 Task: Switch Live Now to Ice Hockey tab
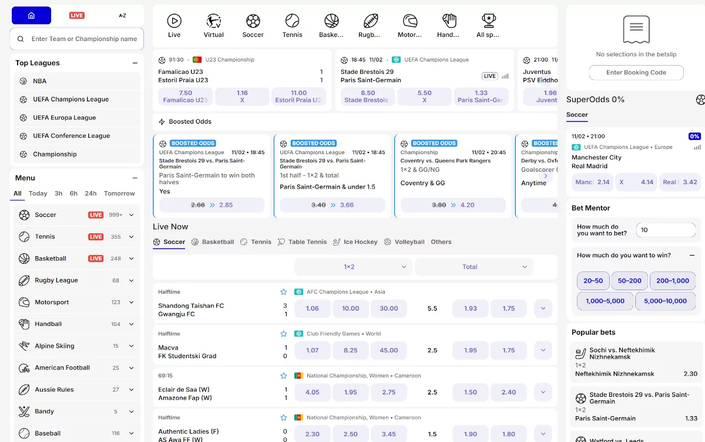(355, 242)
